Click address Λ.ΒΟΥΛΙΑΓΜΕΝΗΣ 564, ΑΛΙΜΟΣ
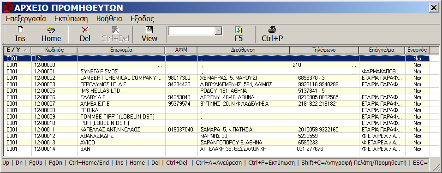The height and width of the screenshot is (173, 442). tap(236, 84)
